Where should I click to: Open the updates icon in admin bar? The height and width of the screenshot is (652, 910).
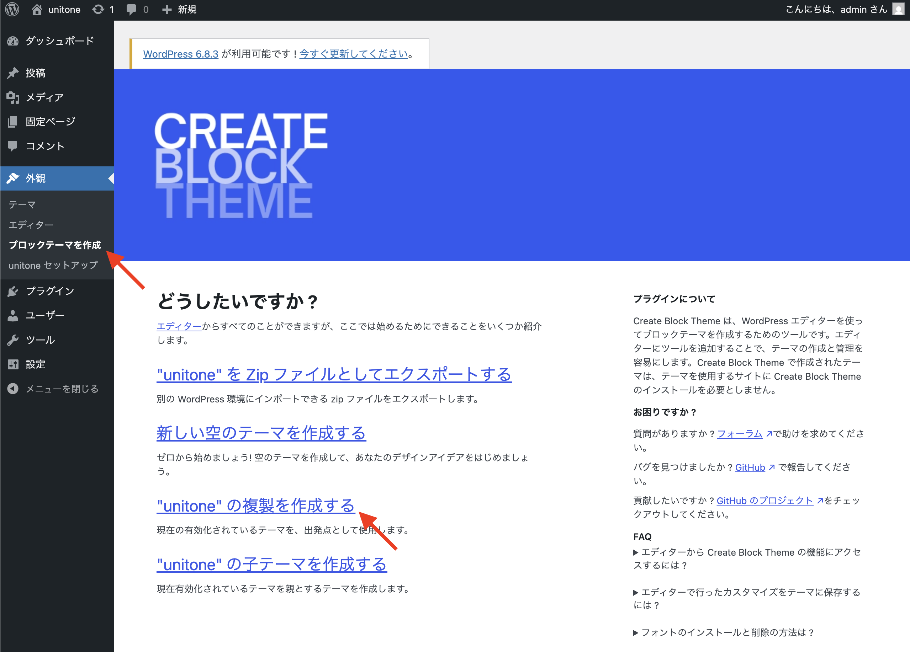point(98,9)
